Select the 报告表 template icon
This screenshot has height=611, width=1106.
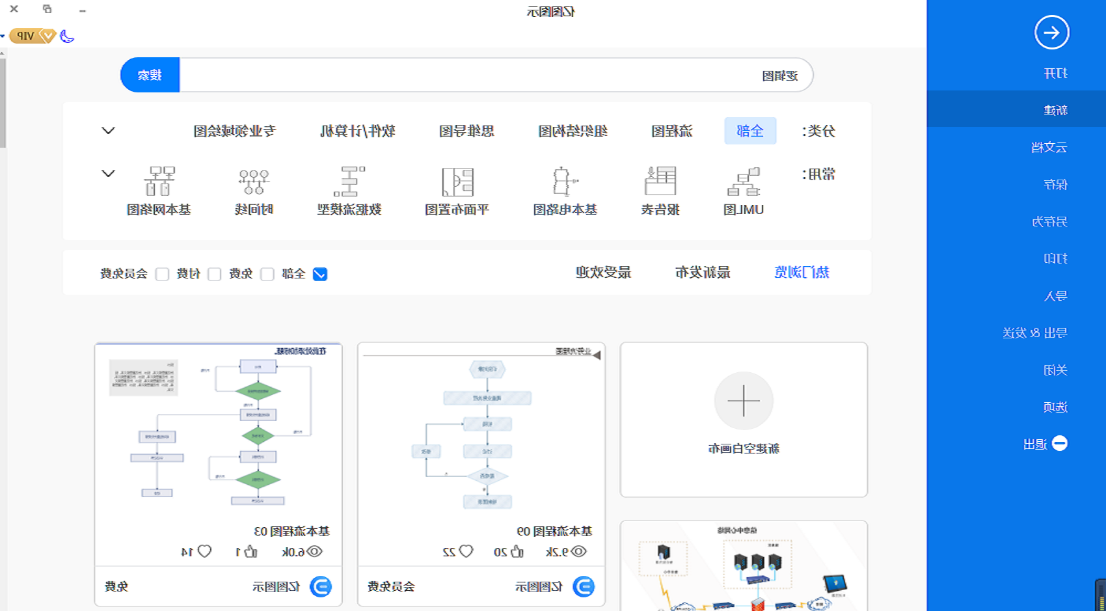tap(660, 182)
